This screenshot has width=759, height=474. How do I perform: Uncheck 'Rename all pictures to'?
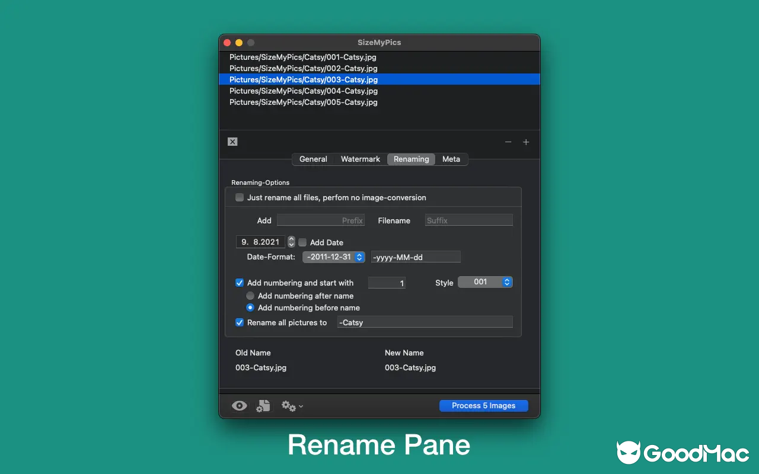(x=240, y=322)
